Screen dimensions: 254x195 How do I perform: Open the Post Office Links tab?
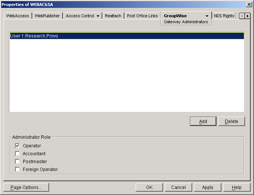click(x=142, y=16)
